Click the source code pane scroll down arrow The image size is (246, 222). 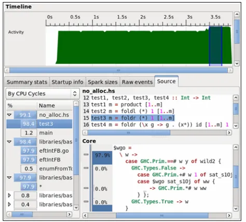[236, 126]
